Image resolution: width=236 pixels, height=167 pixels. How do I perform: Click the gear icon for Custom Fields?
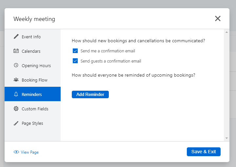tap(16, 109)
